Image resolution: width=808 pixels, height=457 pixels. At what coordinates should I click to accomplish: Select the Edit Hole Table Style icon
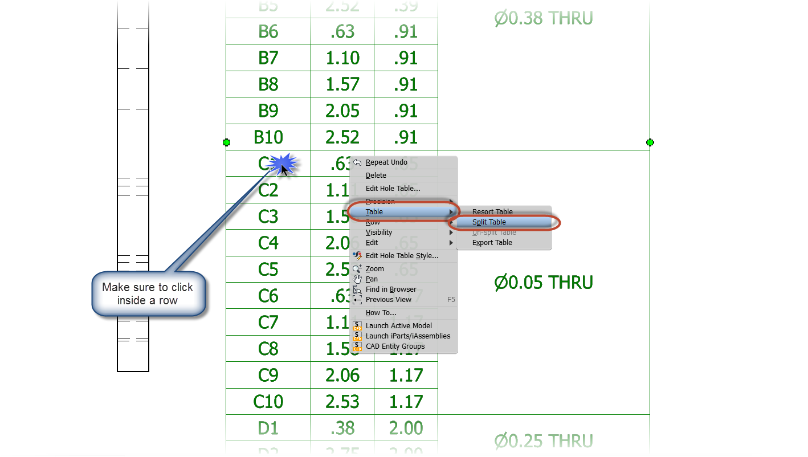click(x=358, y=255)
